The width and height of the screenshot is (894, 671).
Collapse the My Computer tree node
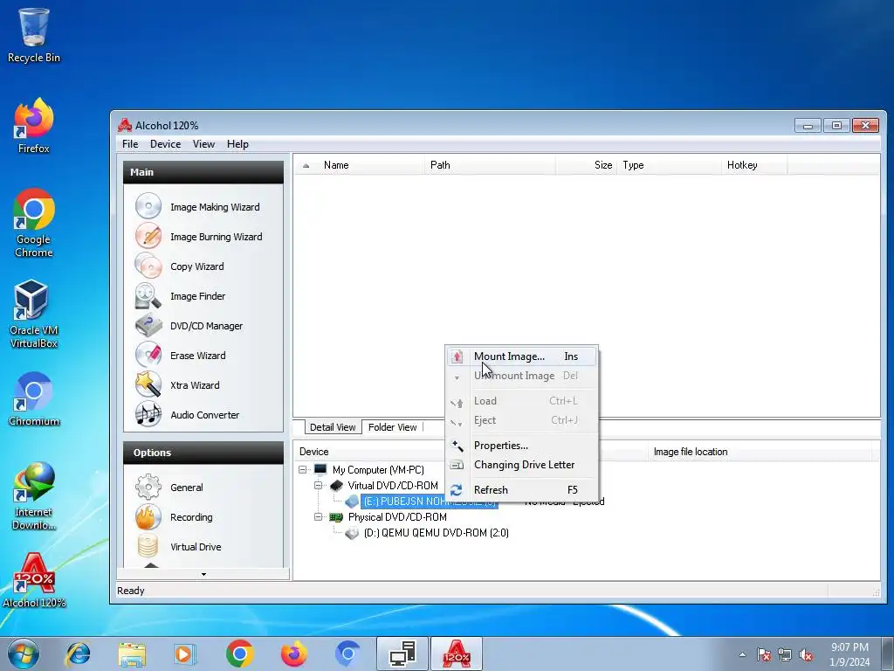tap(303, 469)
